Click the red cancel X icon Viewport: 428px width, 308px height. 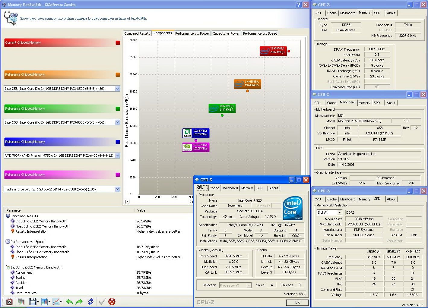112,301
